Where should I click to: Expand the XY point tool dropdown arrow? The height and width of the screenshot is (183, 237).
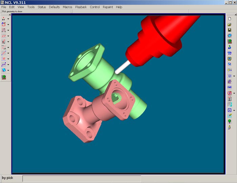point(8,19)
